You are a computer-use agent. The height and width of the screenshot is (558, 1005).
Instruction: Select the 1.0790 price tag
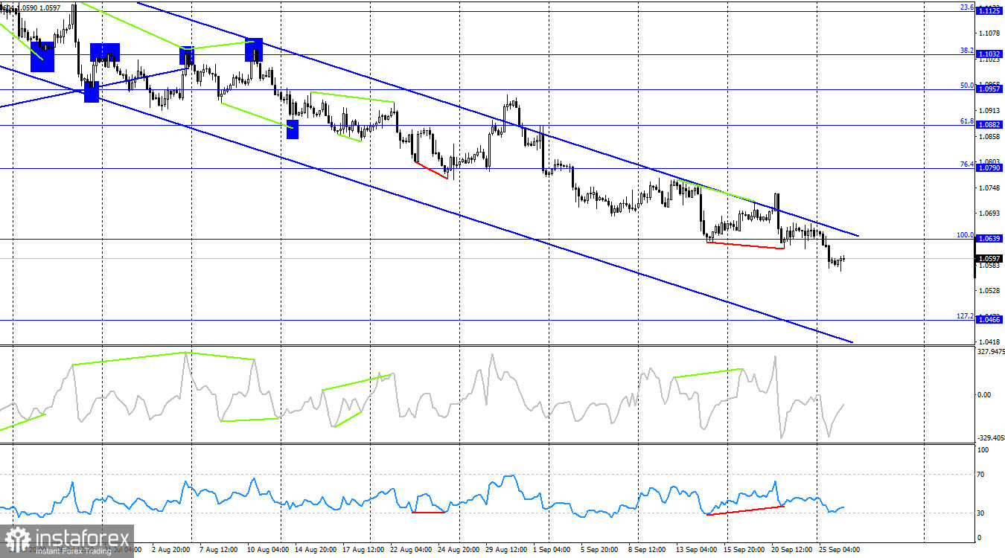coord(990,169)
